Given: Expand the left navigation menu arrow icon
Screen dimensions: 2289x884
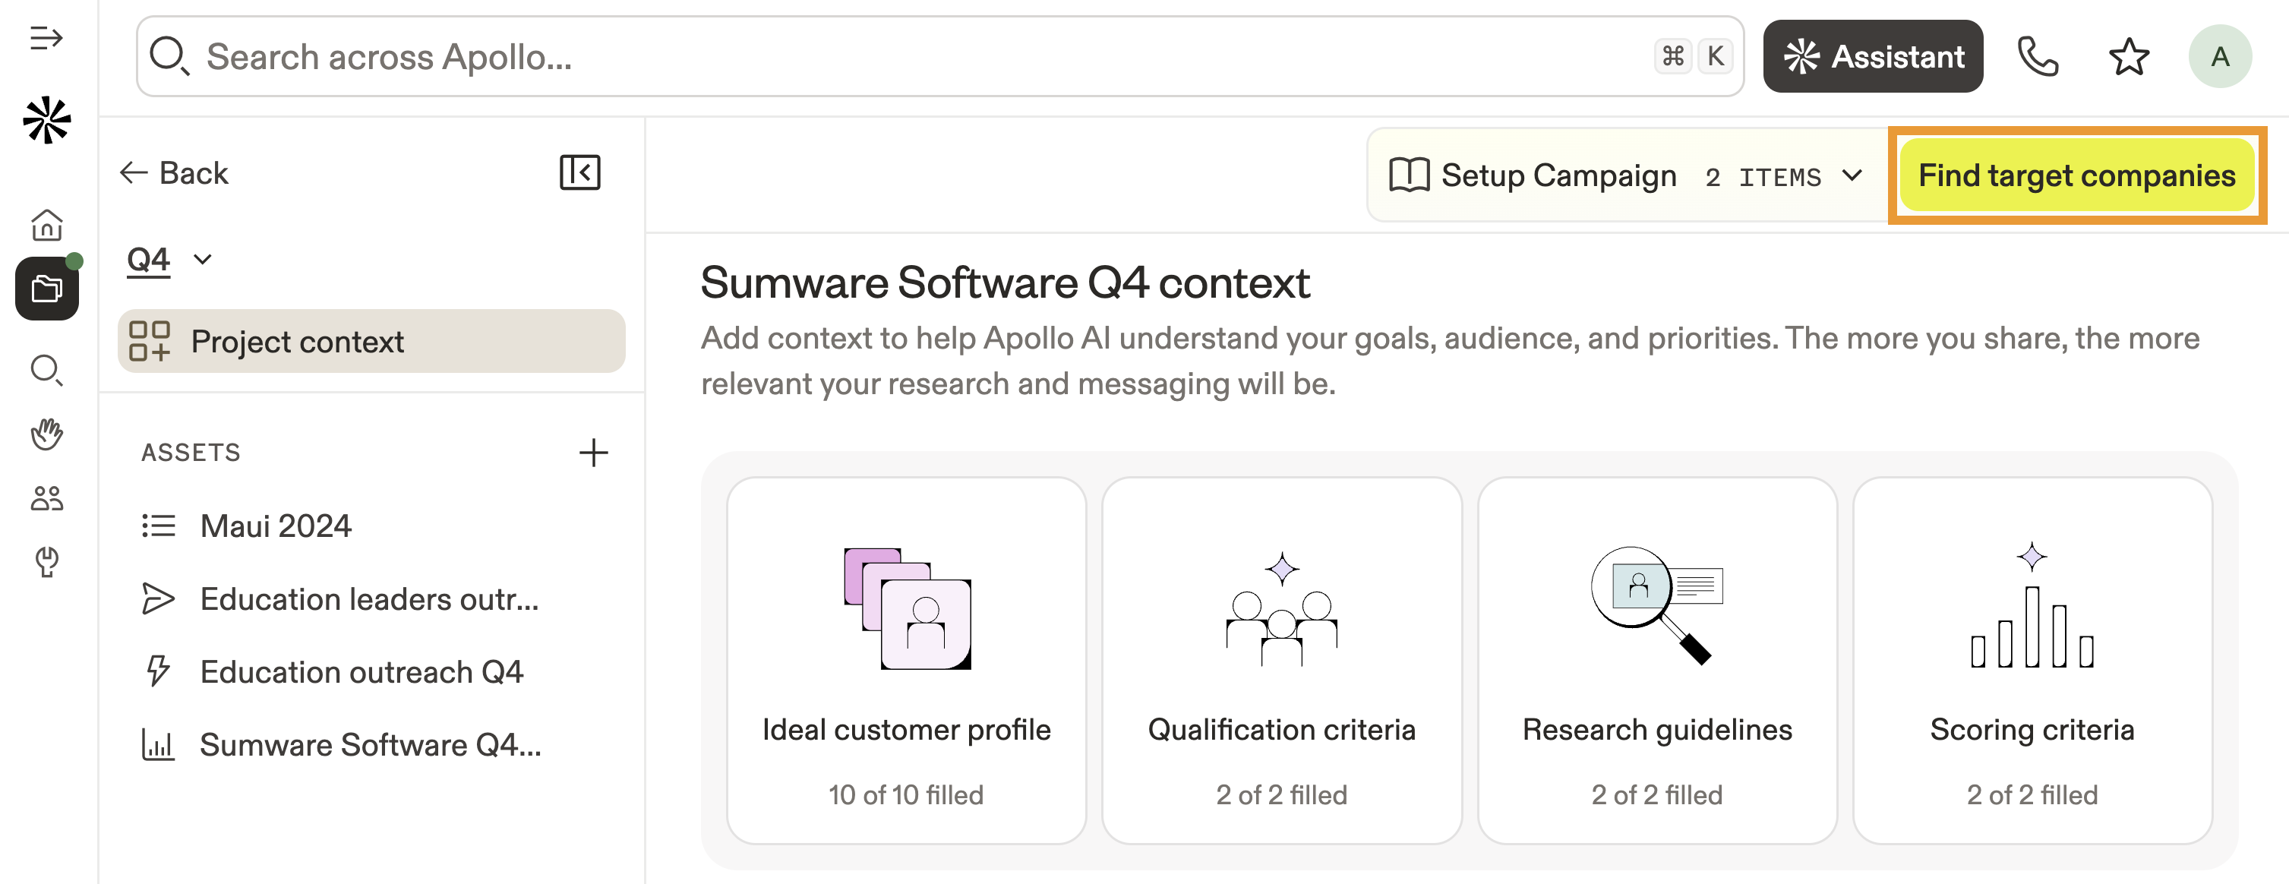Looking at the screenshot, I should click(46, 38).
